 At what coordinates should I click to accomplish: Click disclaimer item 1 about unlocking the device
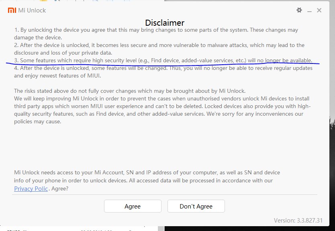pyautogui.click(x=156, y=34)
